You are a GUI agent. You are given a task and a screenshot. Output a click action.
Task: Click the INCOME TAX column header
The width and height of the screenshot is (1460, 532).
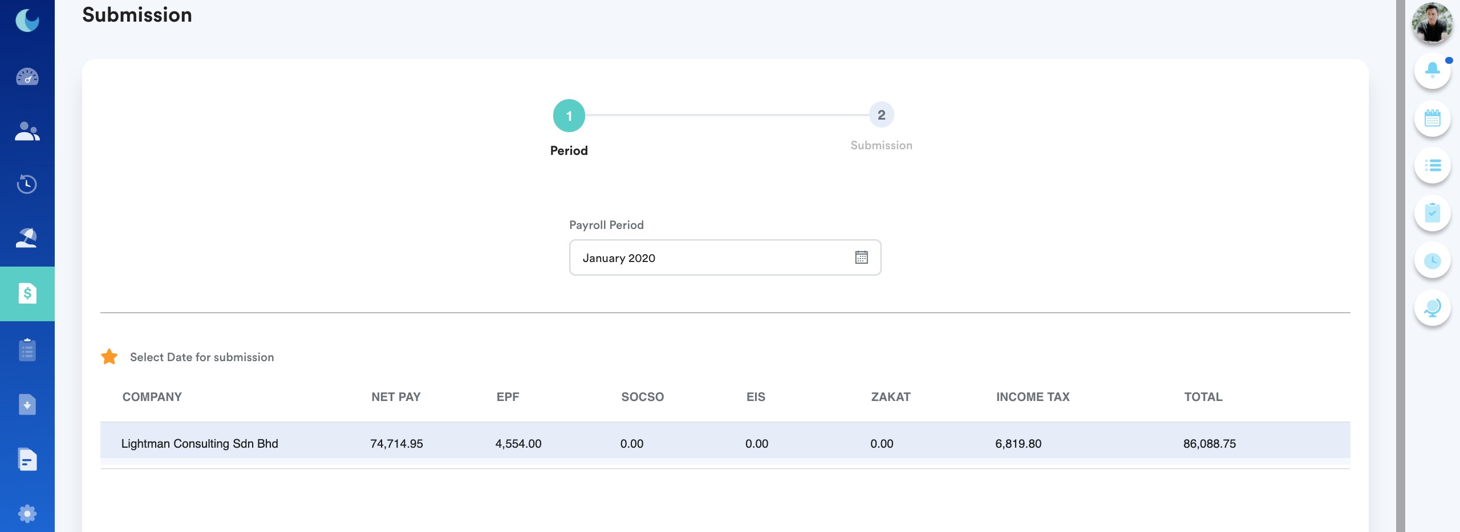coord(1033,397)
